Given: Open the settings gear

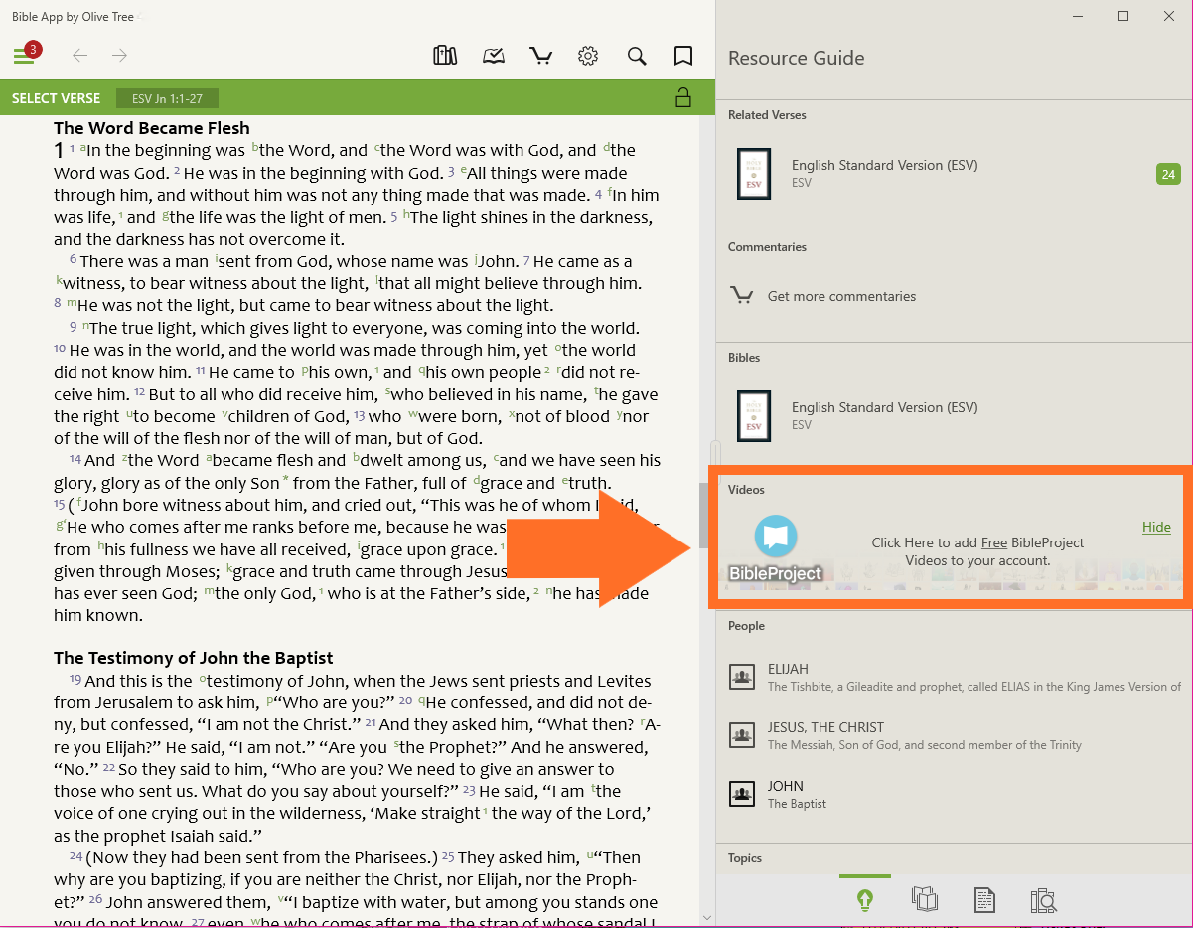Looking at the screenshot, I should click(588, 56).
